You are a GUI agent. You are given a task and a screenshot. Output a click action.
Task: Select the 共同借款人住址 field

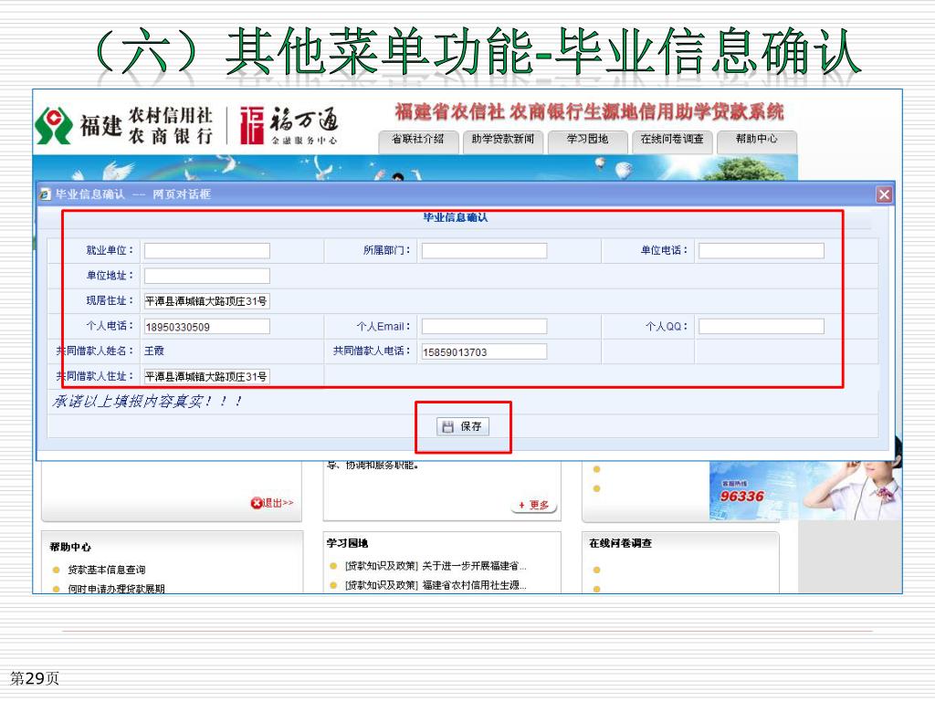tap(207, 377)
